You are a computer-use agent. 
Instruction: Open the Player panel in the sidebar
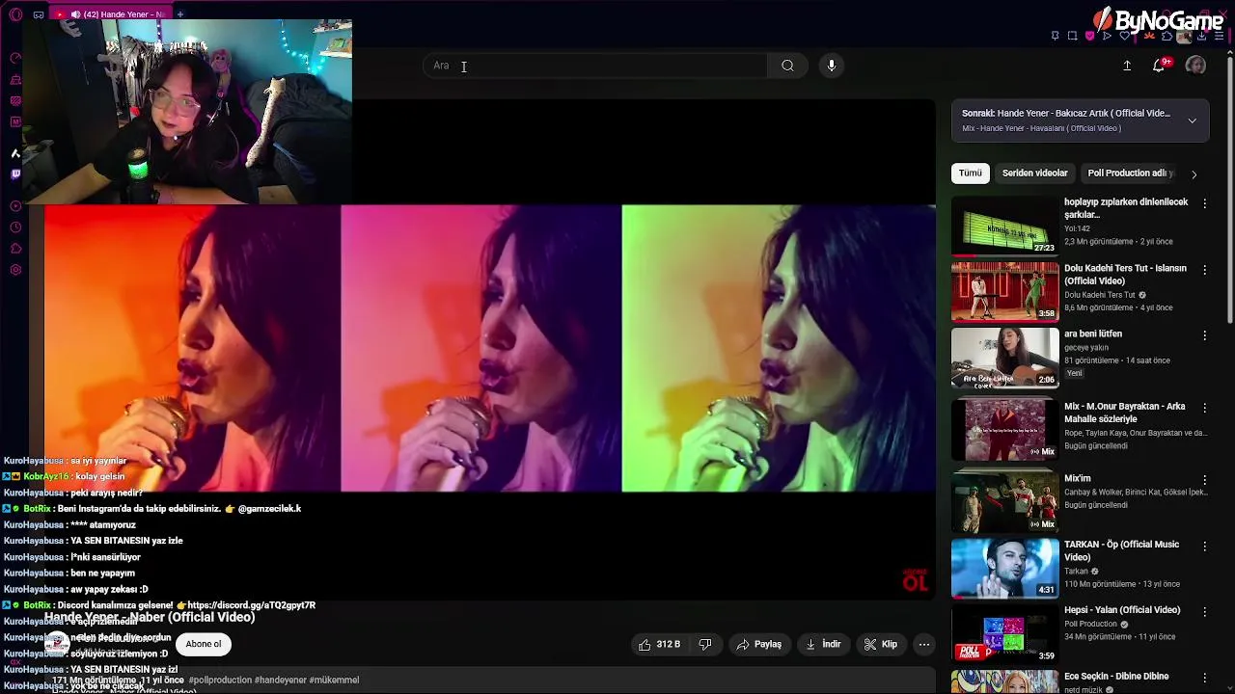[15, 206]
